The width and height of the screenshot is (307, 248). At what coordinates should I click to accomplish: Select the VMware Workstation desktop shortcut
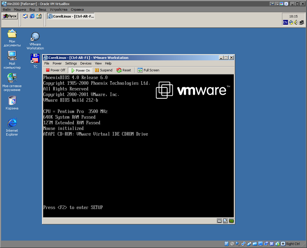point(35,41)
